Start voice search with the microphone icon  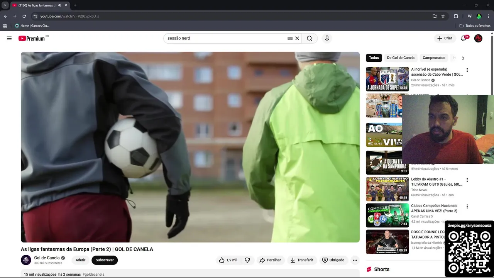(327, 38)
